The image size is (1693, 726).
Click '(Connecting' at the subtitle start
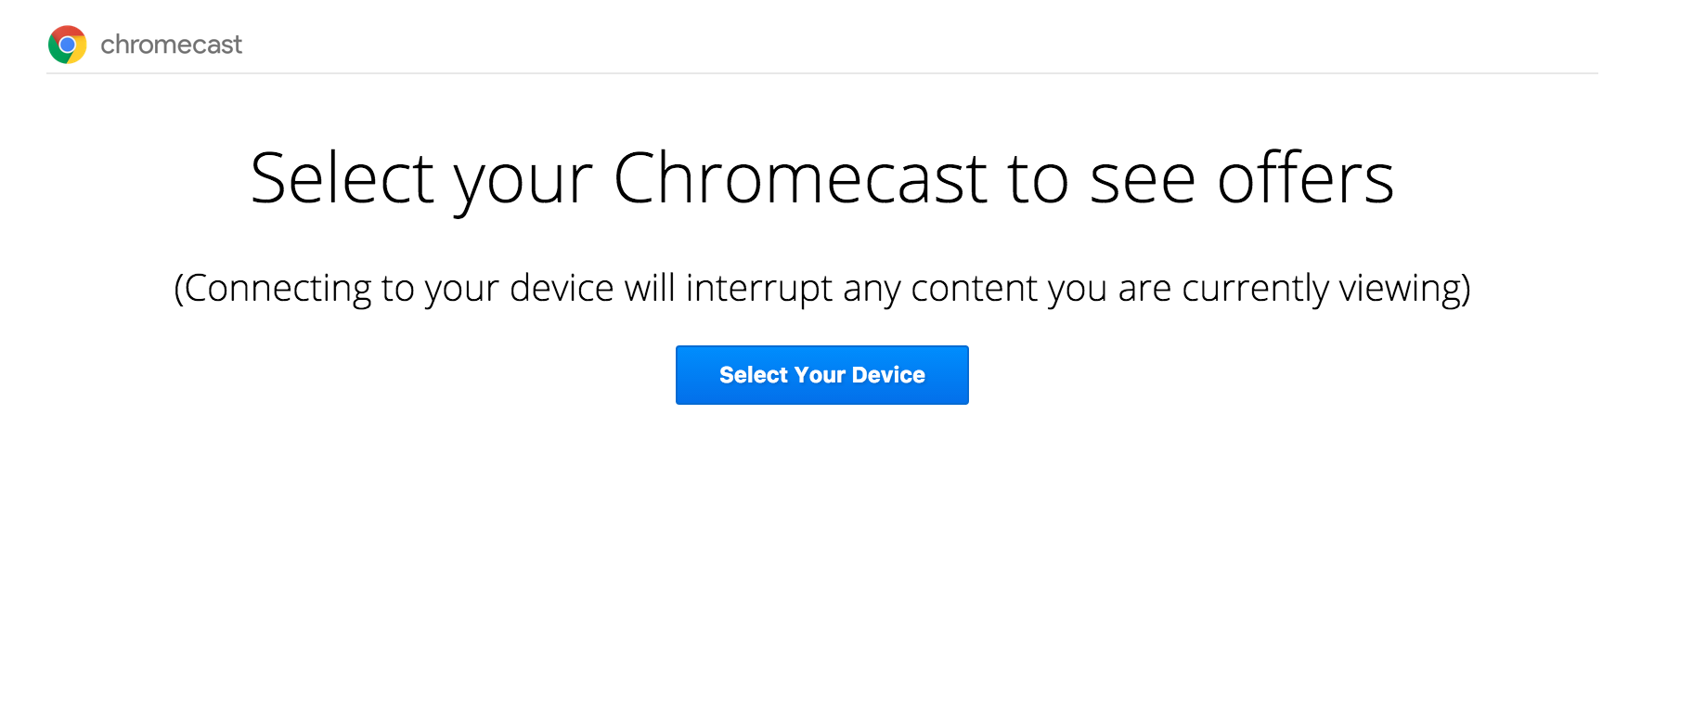[x=272, y=290]
